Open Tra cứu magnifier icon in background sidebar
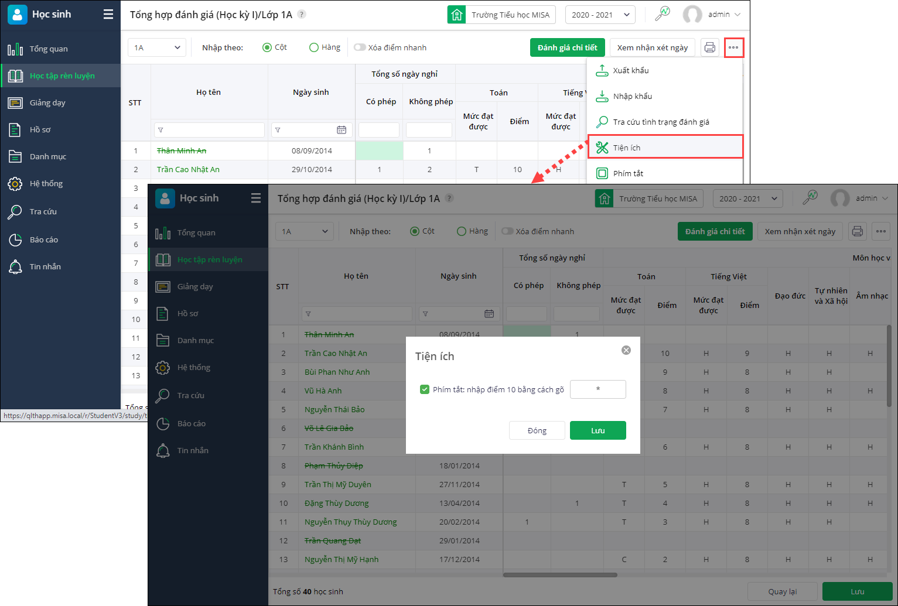 [x=15, y=212]
